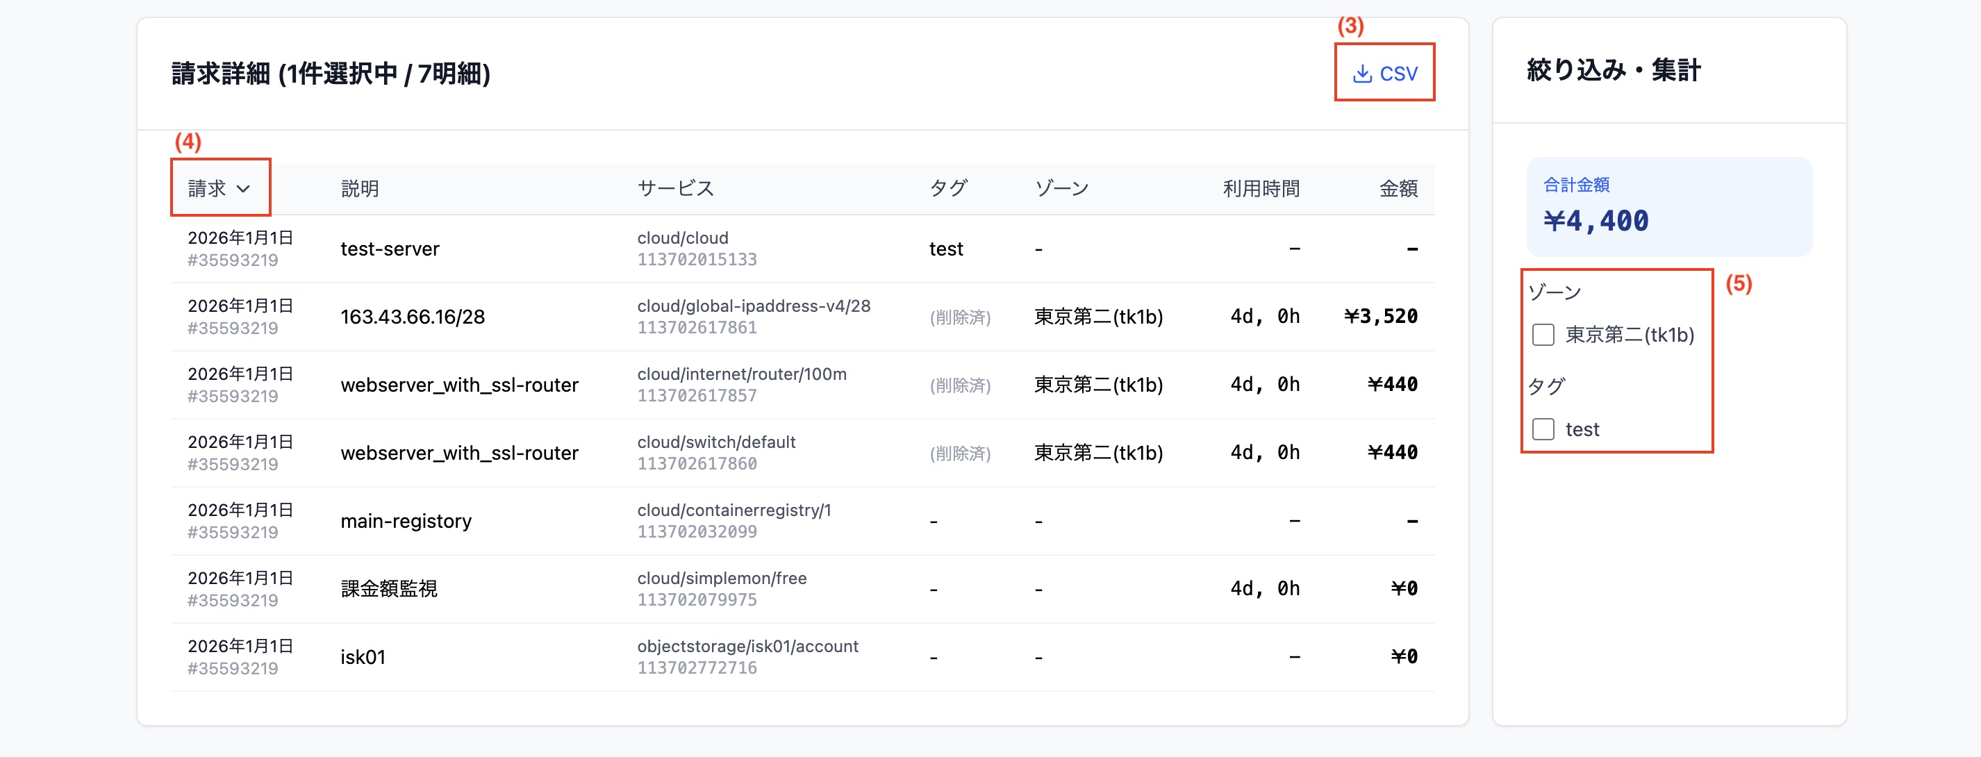Click the 東京第二(tk1b) zone in the 163.43.66.16/28 row
Image resolution: width=1981 pixels, height=757 pixels.
(1098, 317)
